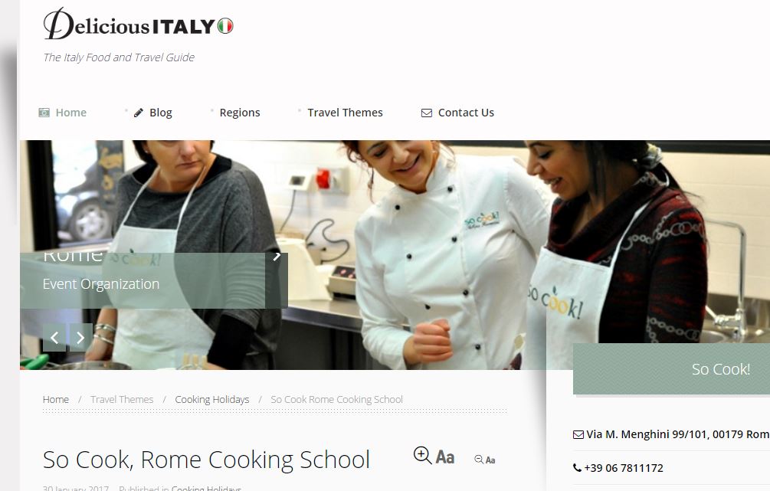Open the Blog menu item
Screen dimensions: 770x491
161,113
